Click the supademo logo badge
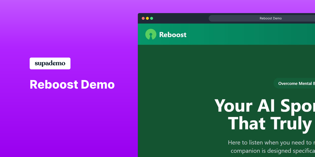The width and height of the screenshot is (315, 157). click(x=50, y=63)
